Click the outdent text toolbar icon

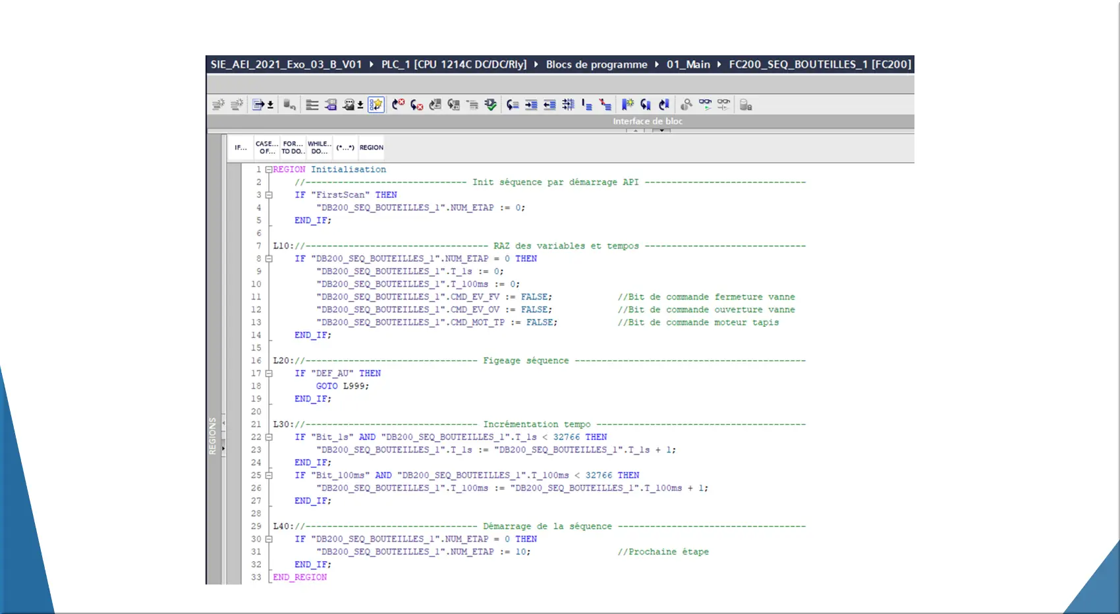(x=549, y=105)
